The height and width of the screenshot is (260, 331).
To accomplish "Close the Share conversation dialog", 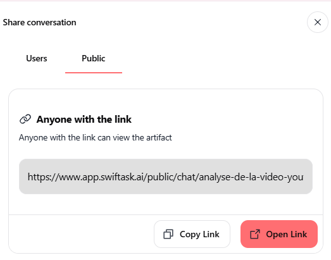I will [x=317, y=22].
